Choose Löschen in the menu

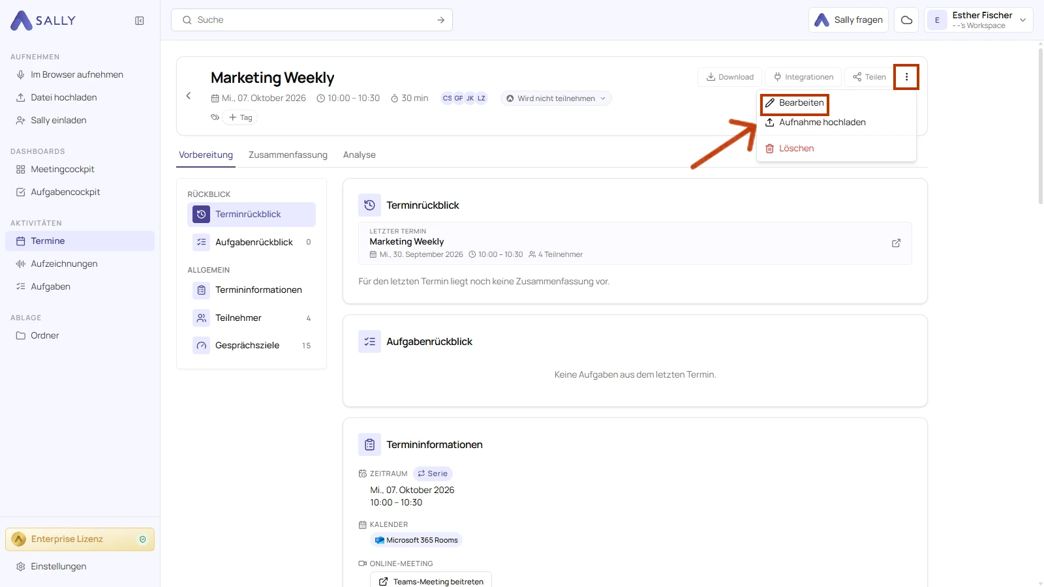click(x=790, y=149)
